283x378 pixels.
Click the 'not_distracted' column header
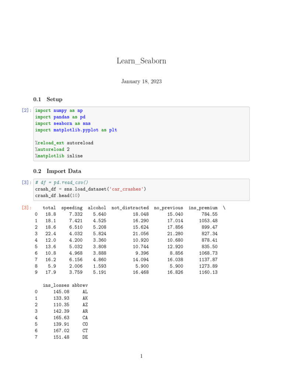pos(130,208)
